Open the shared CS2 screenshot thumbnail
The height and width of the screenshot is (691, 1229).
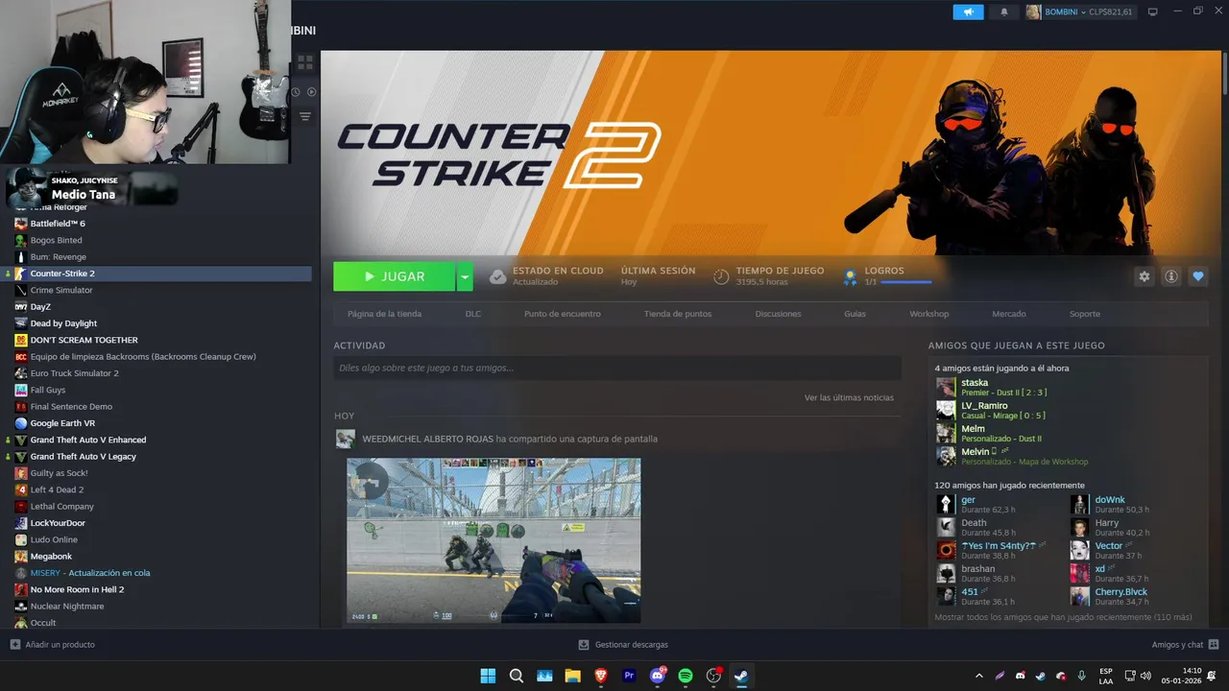(x=494, y=540)
